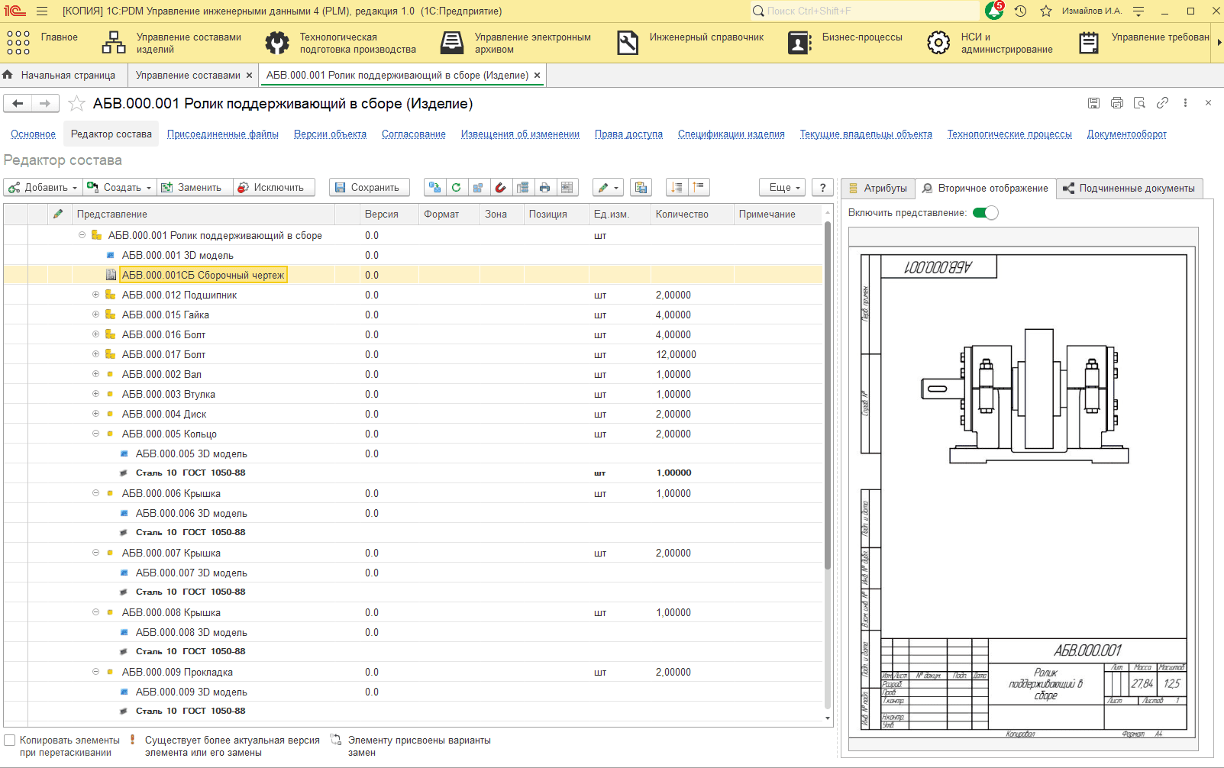This screenshot has width=1224, height=768.
Task: Click the green refresh icon in composition toolbar
Action: pos(457,187)
